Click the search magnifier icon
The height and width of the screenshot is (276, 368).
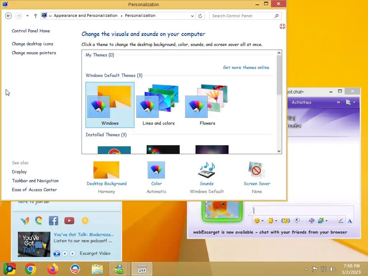[x=276, y=16]
